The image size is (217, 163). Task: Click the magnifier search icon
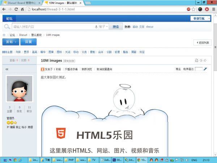pos(7,26)
